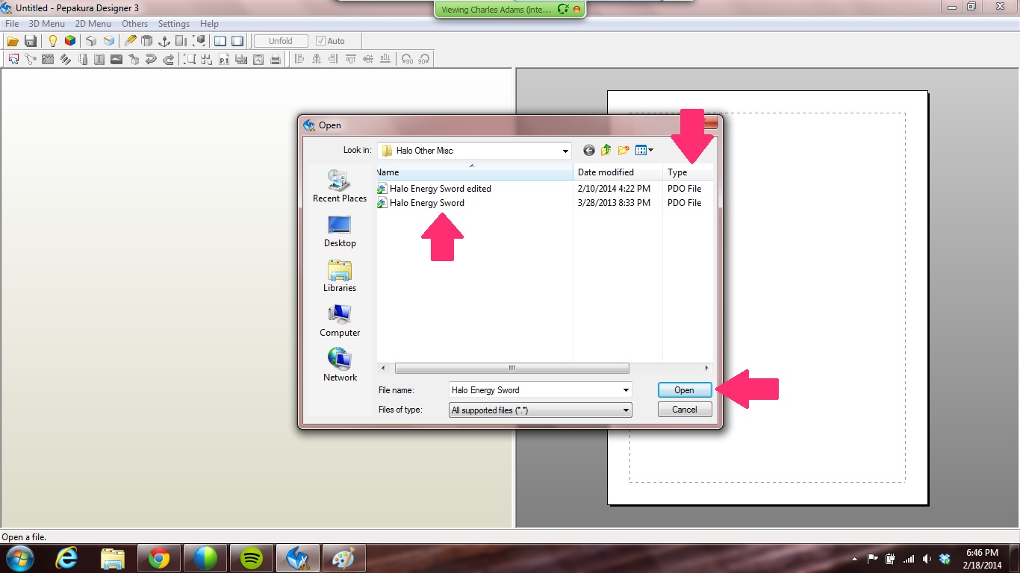The width and height of the screenshot is (1020, 573).
Task: Open Chrome from the taskbar
Action: click(159, 558)
